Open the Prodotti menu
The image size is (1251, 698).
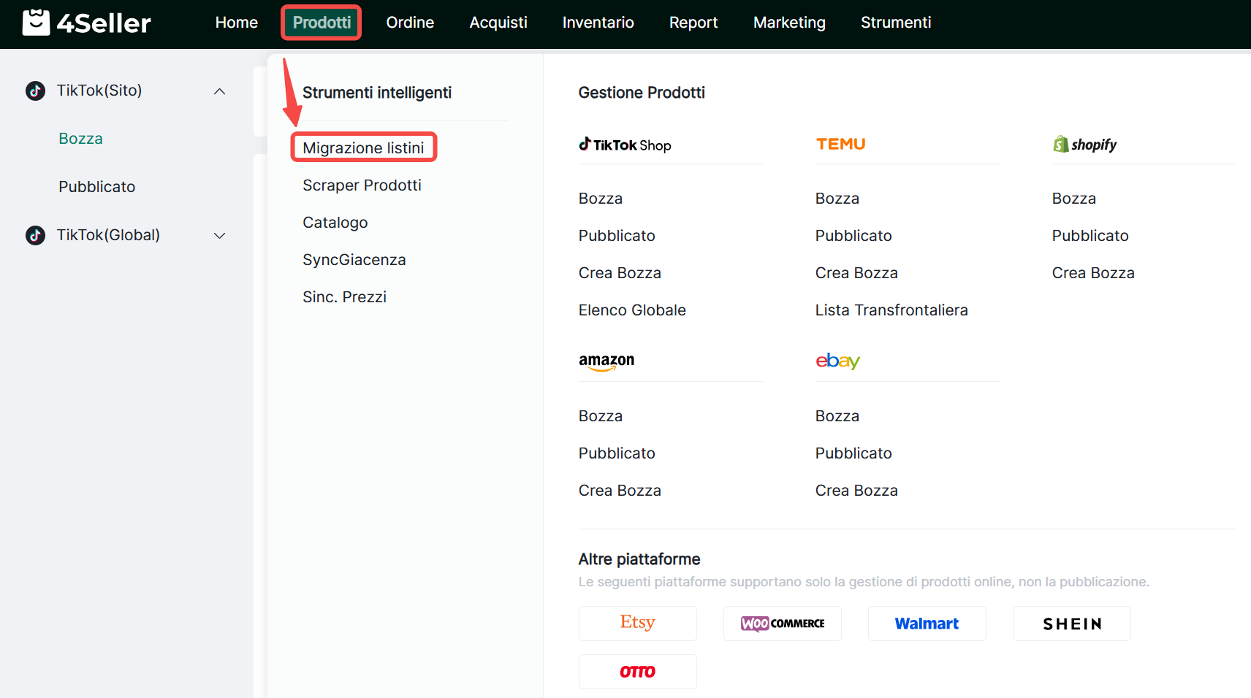pyautogui.click(x=322, y=23)
